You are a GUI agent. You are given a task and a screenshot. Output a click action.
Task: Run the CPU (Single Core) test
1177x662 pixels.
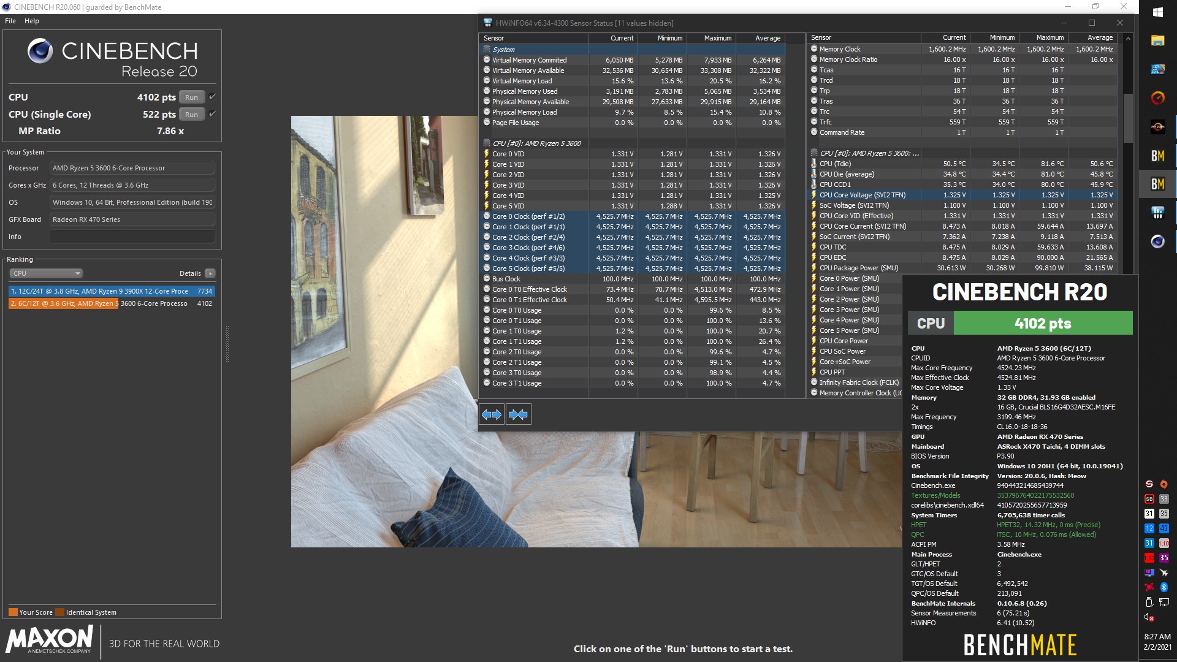pos(192,114)
